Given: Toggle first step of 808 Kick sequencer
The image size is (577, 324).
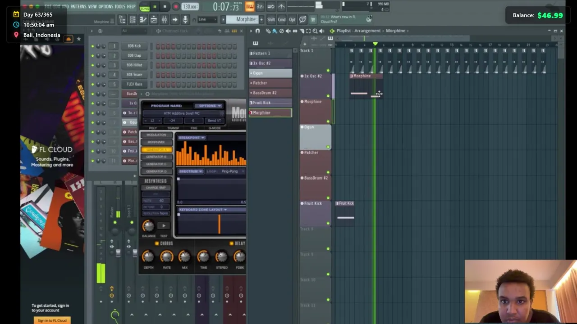Looking at the screenshot, I should [158, 46].
